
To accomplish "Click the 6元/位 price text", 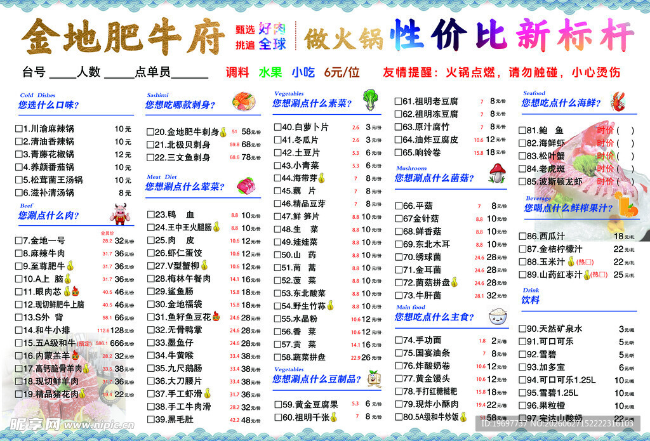I will 342,72.
